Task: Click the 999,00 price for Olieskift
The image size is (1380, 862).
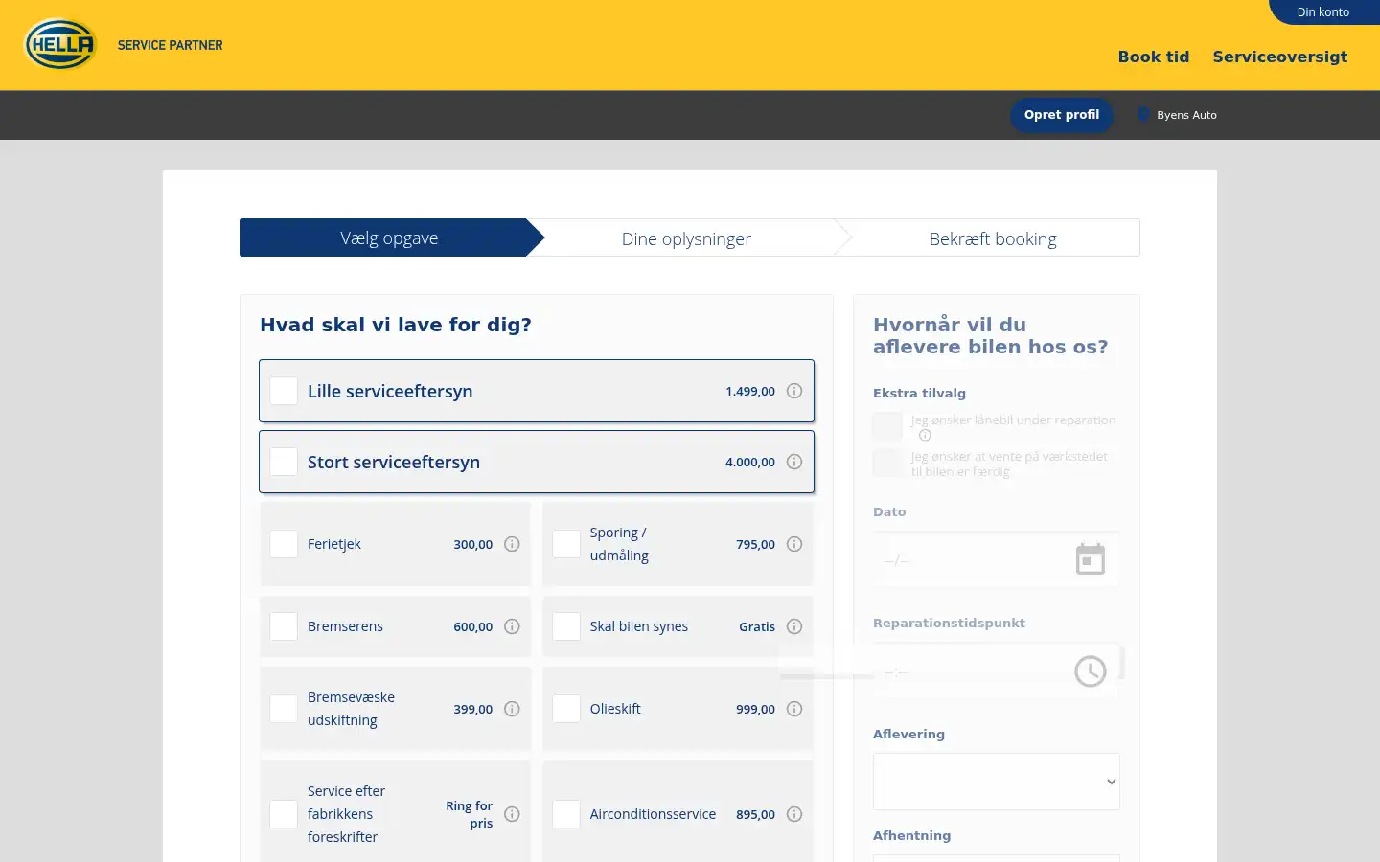Action: tap(756, 709)
